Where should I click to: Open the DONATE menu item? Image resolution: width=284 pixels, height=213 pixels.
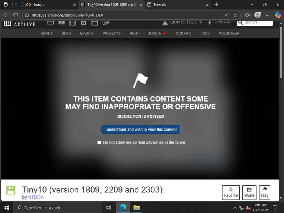[157, 33]
